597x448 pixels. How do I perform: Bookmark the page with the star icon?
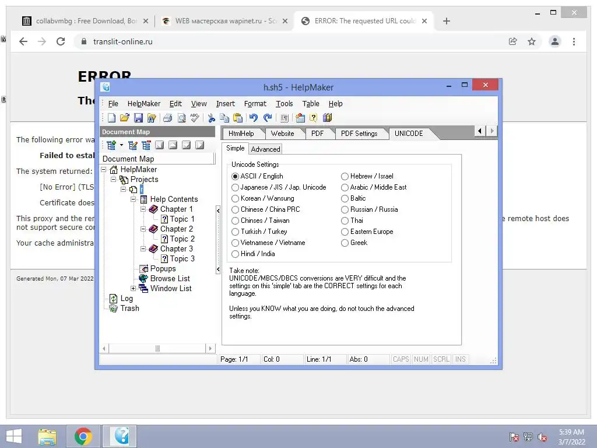click(532, 41)
